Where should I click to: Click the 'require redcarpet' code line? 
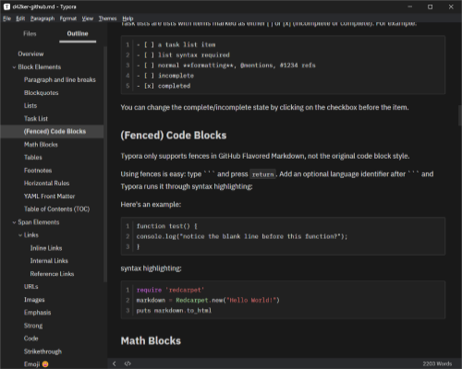170,290
